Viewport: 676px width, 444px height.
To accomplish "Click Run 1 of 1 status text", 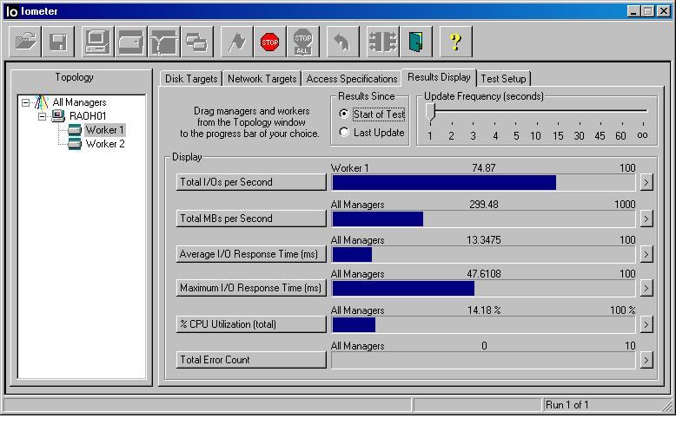I will click(x=567, y=405).
